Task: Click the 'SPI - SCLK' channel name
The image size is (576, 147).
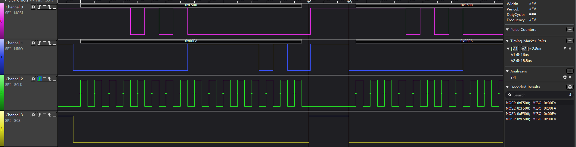Action: (x=14, y=85)
